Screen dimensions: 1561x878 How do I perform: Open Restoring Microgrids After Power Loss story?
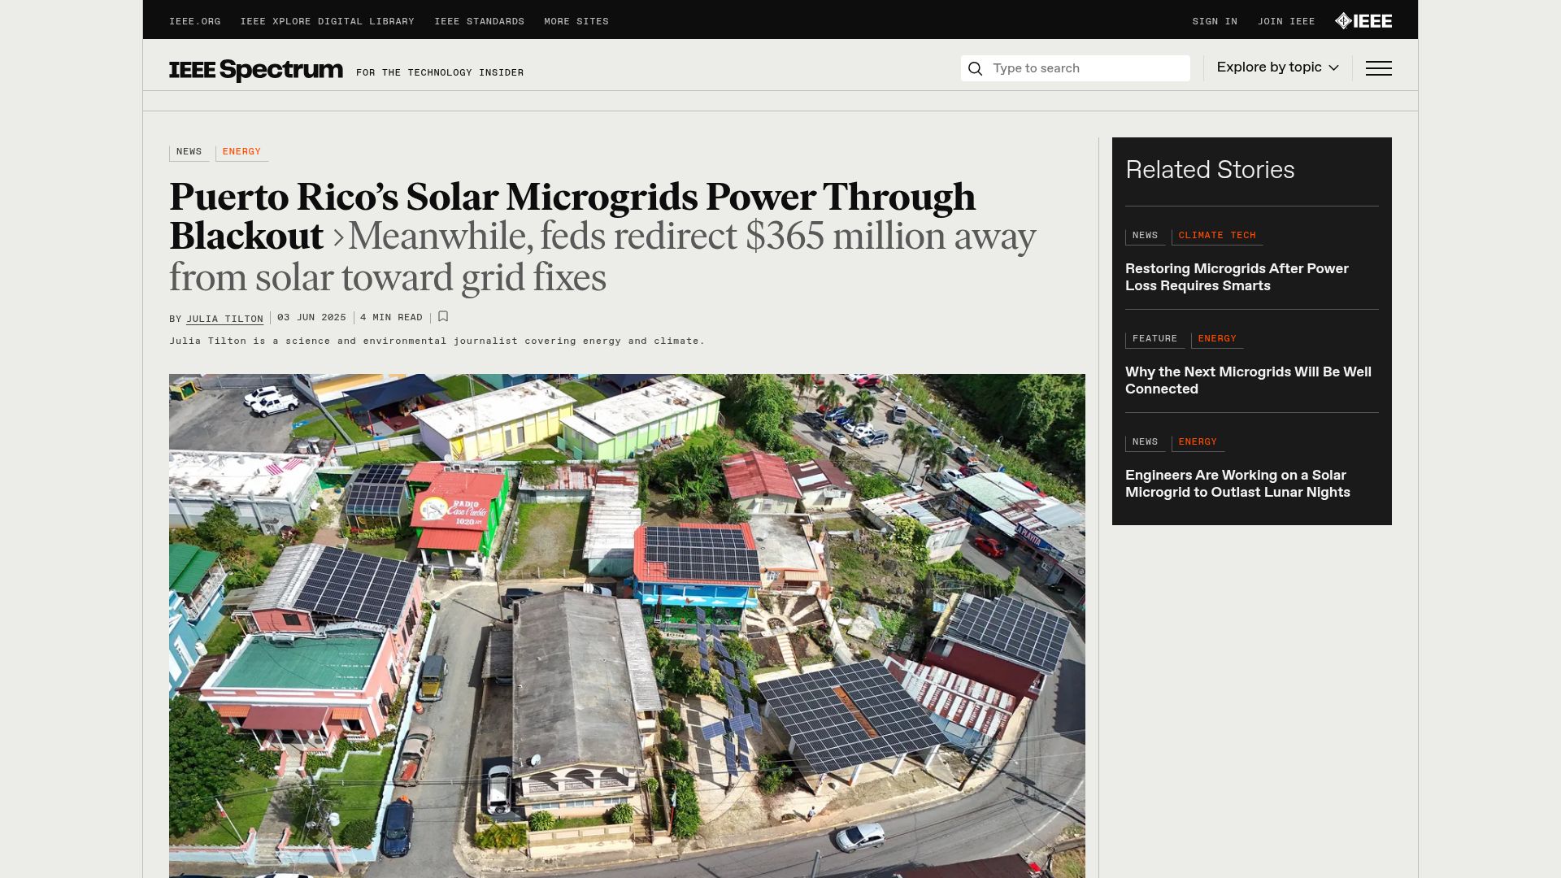[x=1237, y=277]
